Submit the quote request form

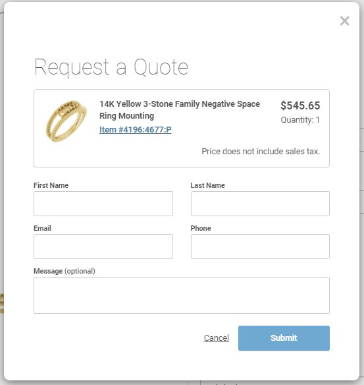[x=284, y=338]
